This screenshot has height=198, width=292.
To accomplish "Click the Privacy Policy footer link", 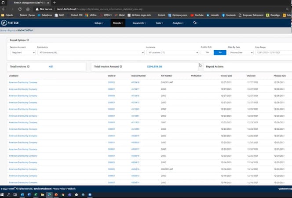I will pyautogui.click(x=59, y=189).
